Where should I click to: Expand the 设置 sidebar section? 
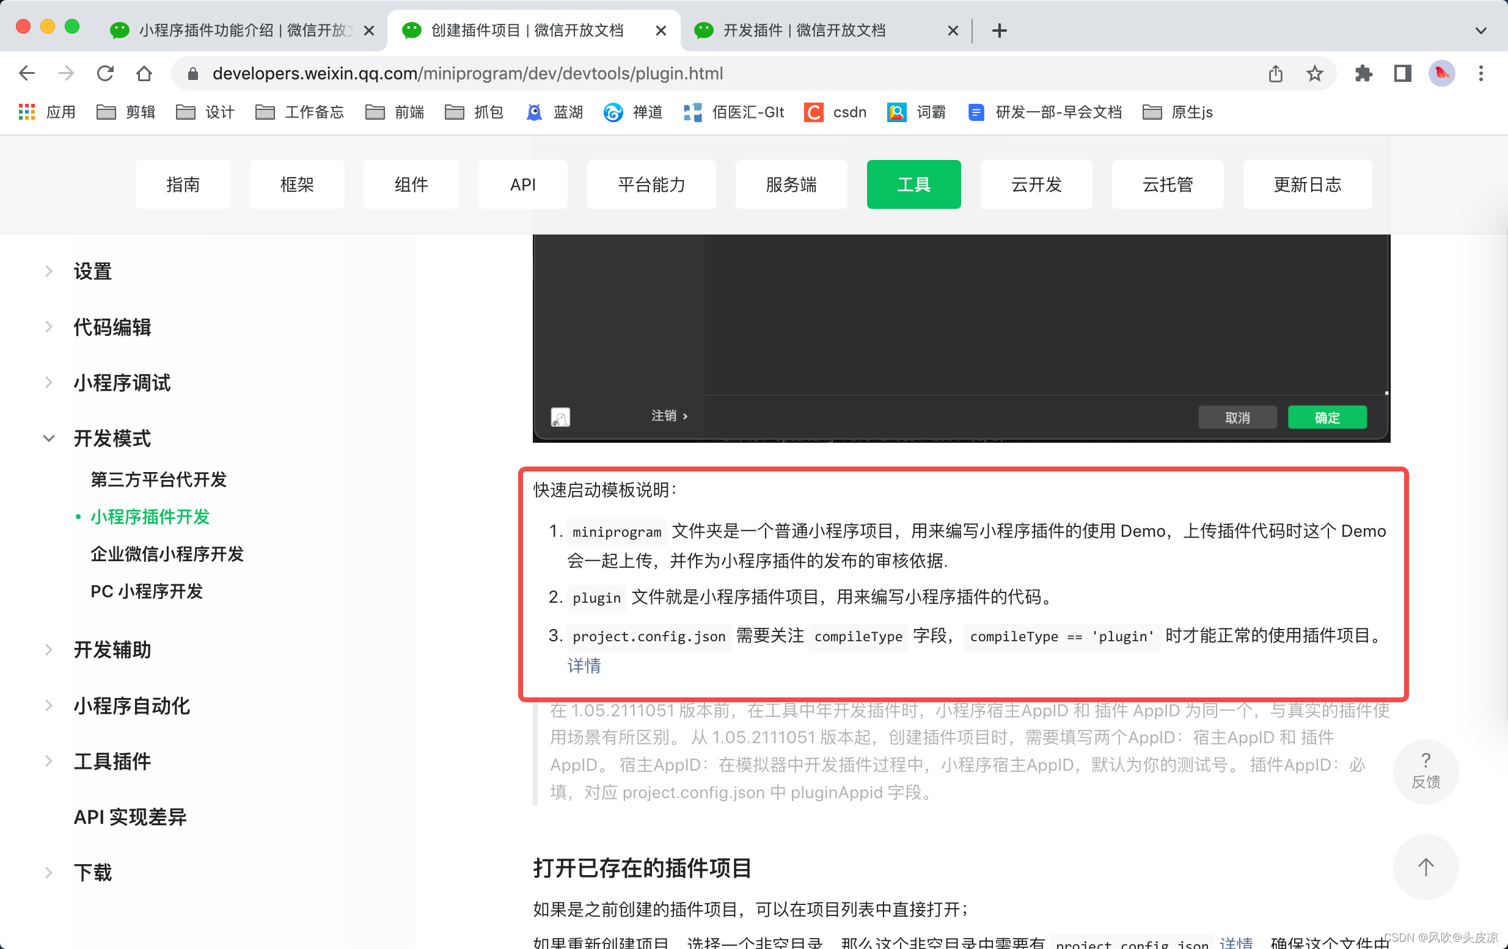pyautogui.click(x=93, y=272)
